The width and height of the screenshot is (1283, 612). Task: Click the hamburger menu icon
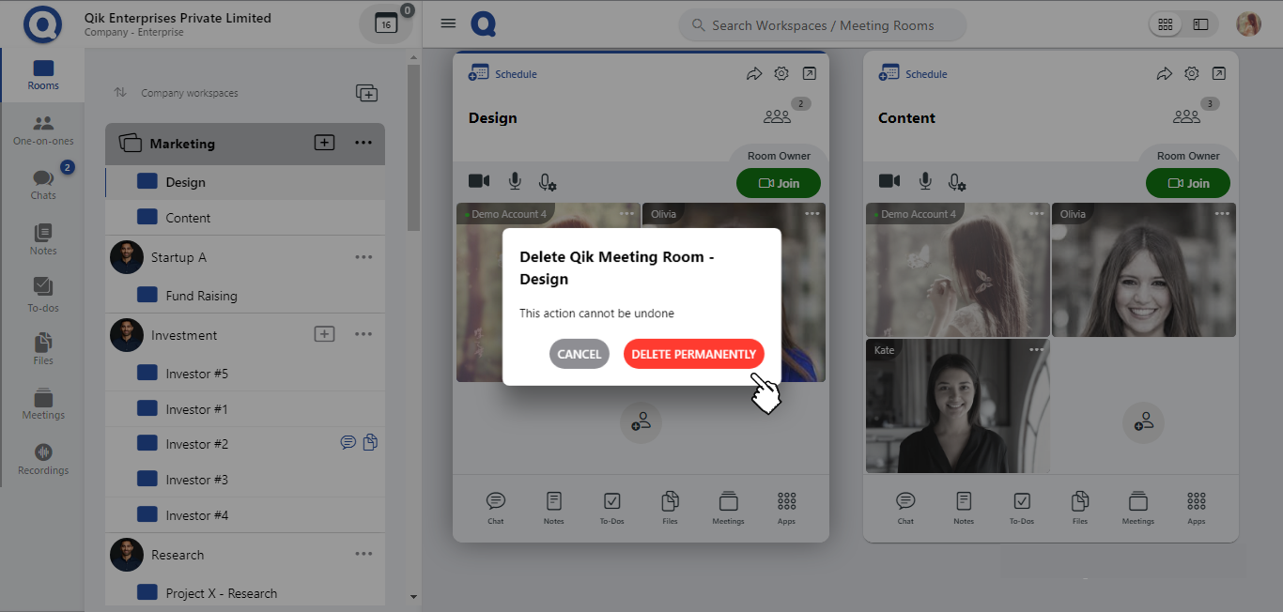[x=448, y=23]
